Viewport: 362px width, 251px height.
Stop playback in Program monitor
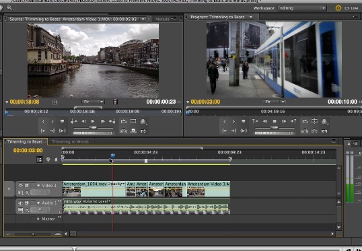275,121
